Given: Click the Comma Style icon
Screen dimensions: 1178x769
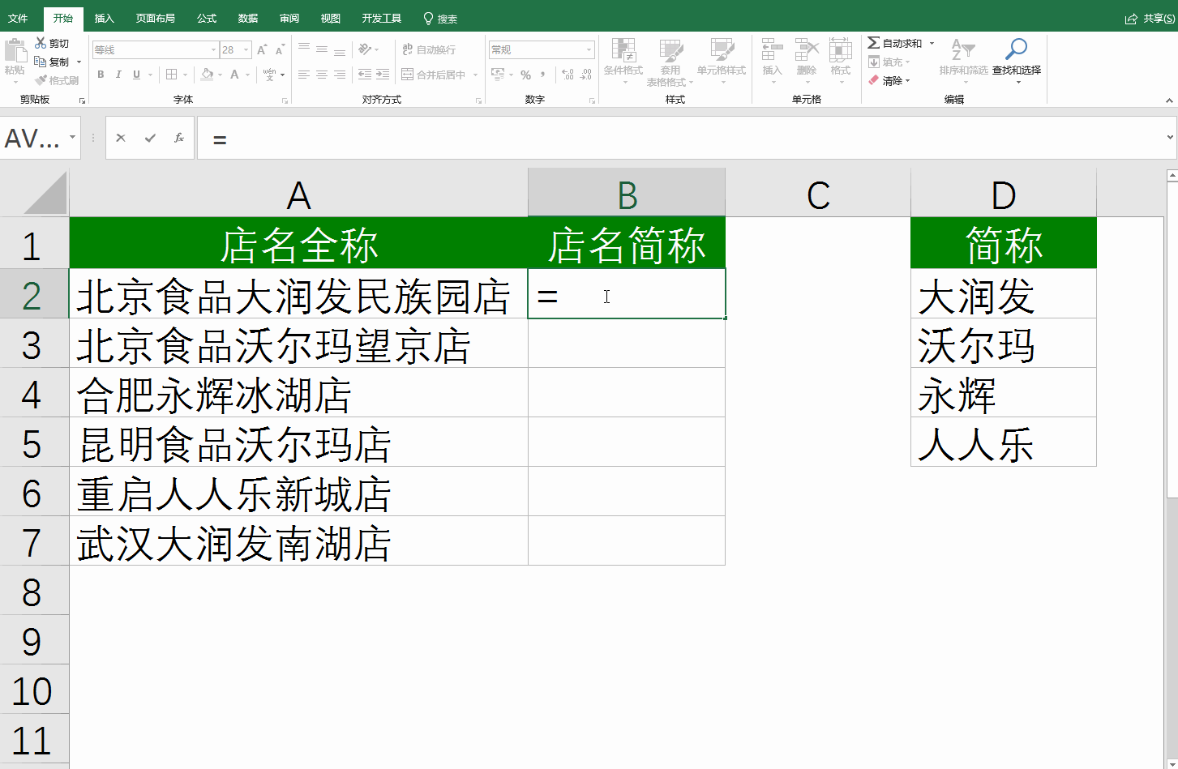Looking at the screenshot, I should coord(543,75).
